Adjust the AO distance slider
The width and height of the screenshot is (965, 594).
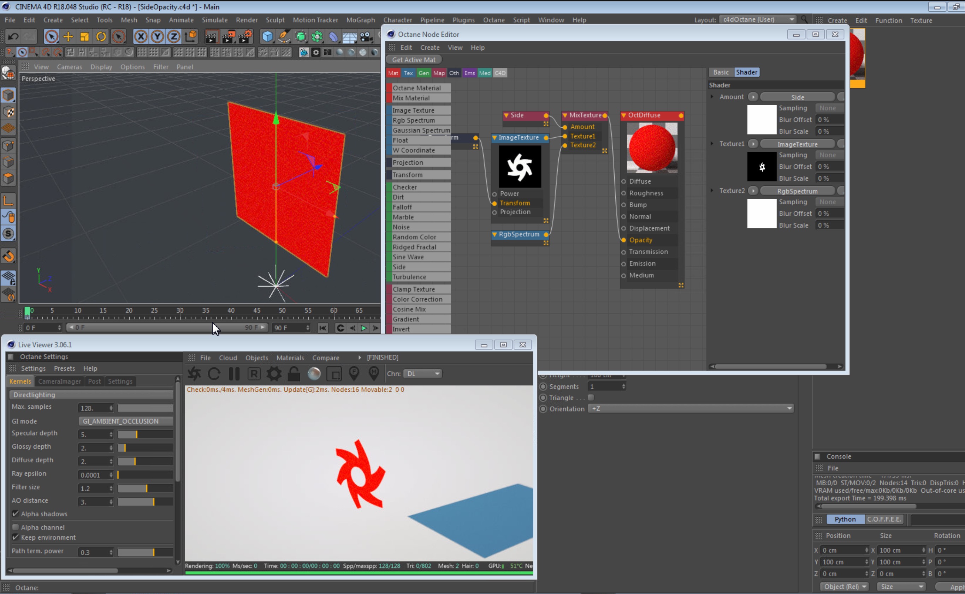pos(145,502)
